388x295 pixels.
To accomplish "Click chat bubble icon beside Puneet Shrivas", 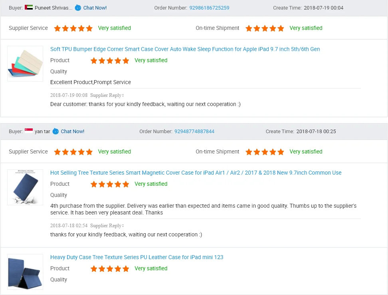I will pyautogui.click(x=78, y=8).
